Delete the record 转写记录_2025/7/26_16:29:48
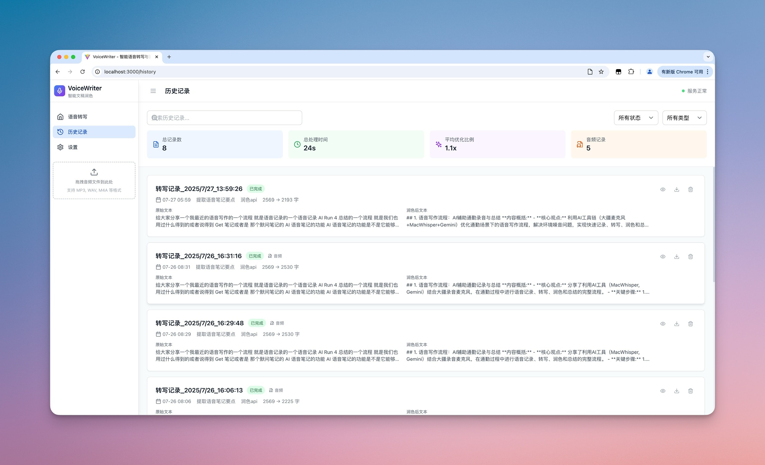 691,324
